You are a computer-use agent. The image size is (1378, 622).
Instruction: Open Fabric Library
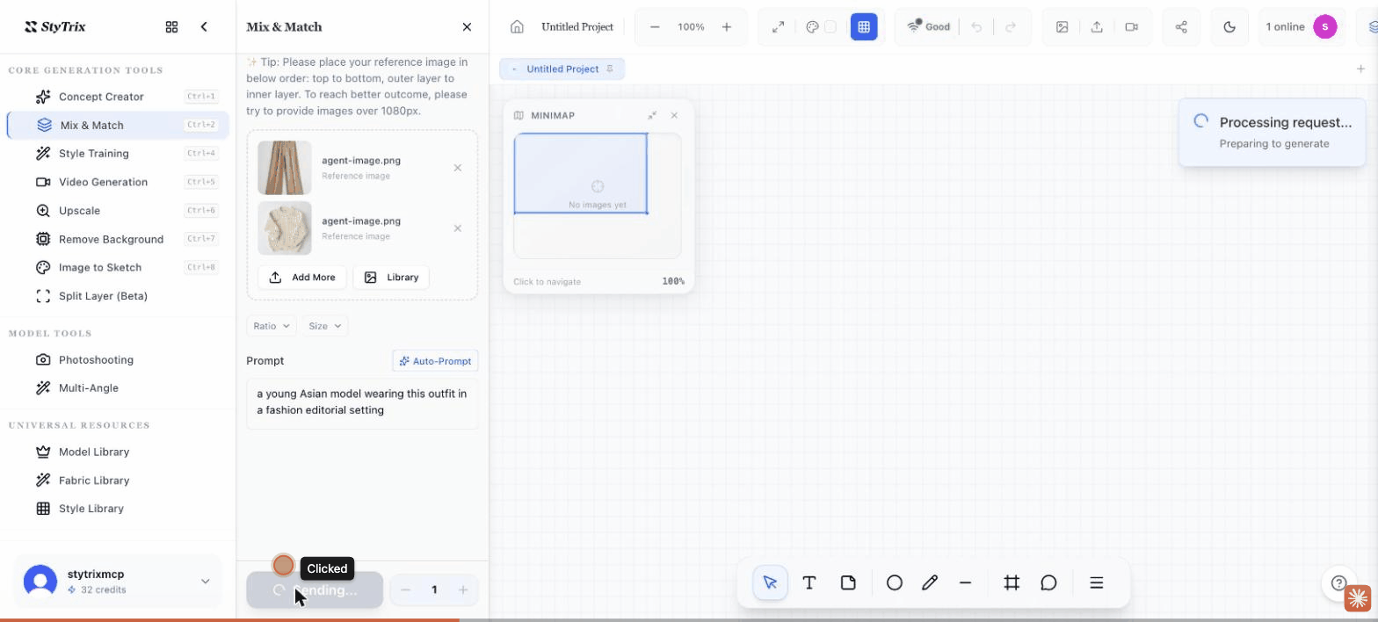coord(118,480)
